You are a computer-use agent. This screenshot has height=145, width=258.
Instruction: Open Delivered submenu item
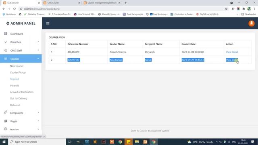[15, 105]
